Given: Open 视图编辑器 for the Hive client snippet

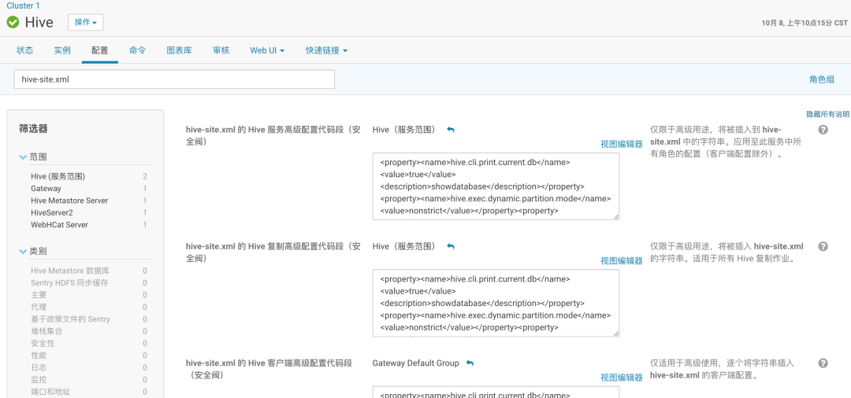Looking at the screenshot, I should point(622,378).
